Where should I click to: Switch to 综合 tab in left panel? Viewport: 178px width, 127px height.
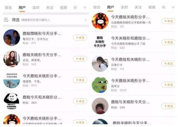(8, 8)
